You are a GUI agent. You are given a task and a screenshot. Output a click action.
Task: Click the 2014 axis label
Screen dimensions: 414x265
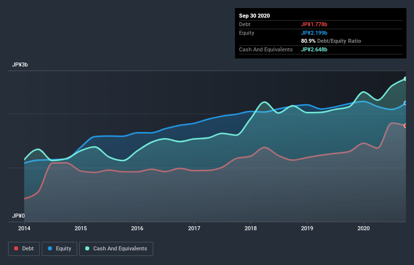coord(24,228)
